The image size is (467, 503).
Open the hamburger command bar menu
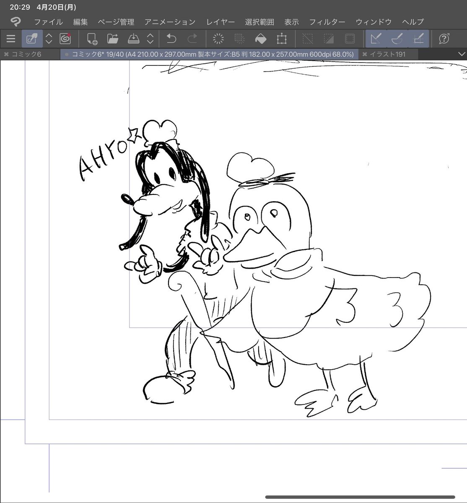[x=11, y=39]
